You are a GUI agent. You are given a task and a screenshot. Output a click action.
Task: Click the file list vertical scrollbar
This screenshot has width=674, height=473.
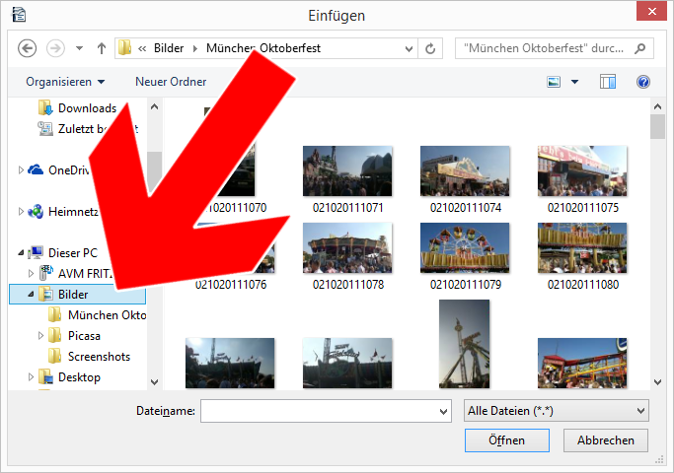(657, 246)
